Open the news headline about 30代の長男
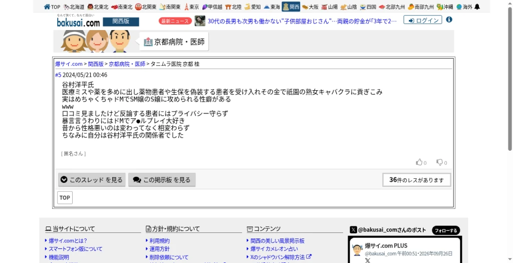The image size is (513, 263). [x=302, y=21]
